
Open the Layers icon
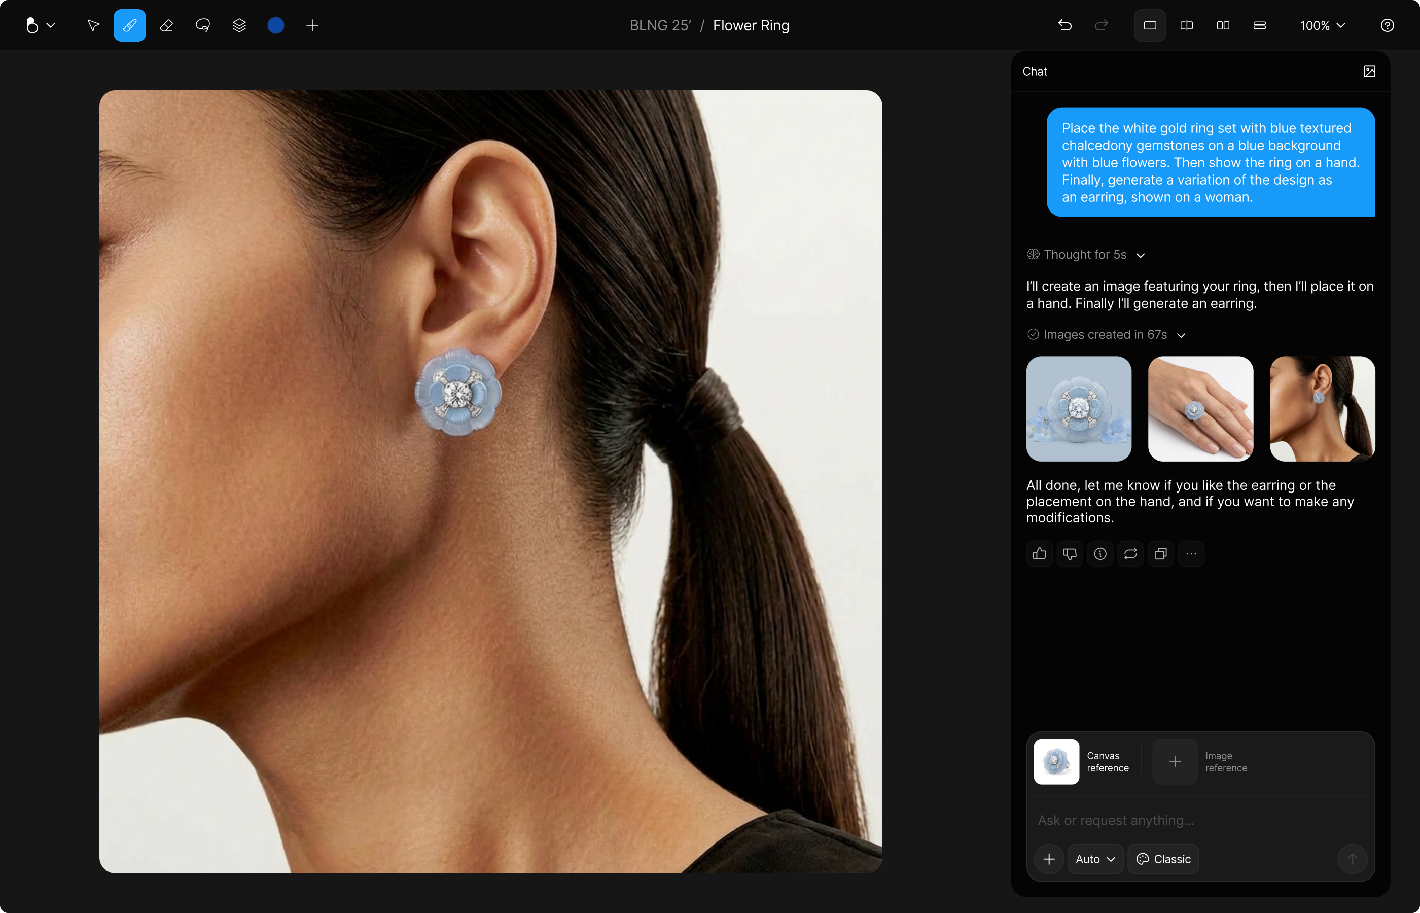(239, 25)
